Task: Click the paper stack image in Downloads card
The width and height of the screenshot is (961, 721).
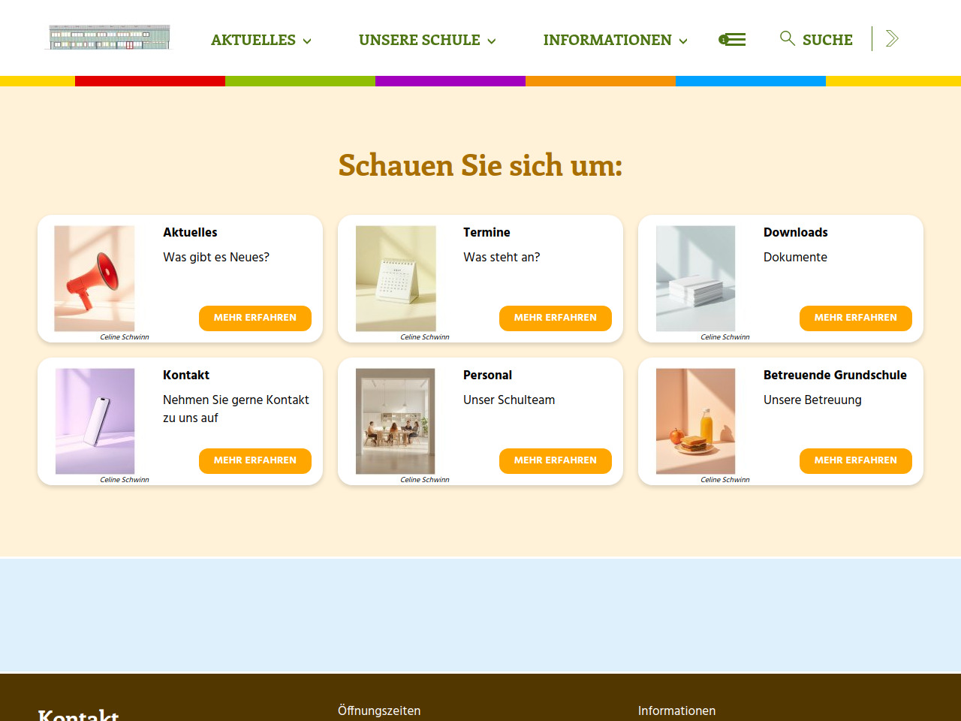Action: click(x=696, y=279)
